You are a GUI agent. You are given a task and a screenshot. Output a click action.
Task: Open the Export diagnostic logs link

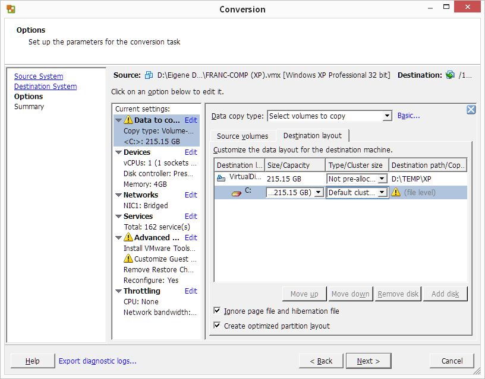point(97,361)
